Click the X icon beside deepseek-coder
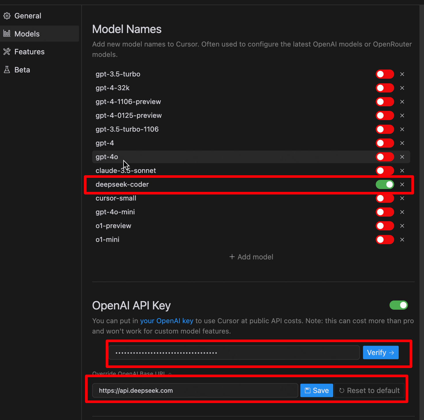 pyautogui.click(x=402, y=184)
